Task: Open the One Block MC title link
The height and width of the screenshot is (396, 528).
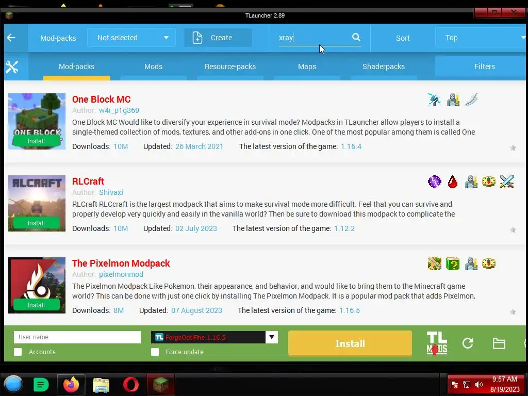Action: point(102,100)
